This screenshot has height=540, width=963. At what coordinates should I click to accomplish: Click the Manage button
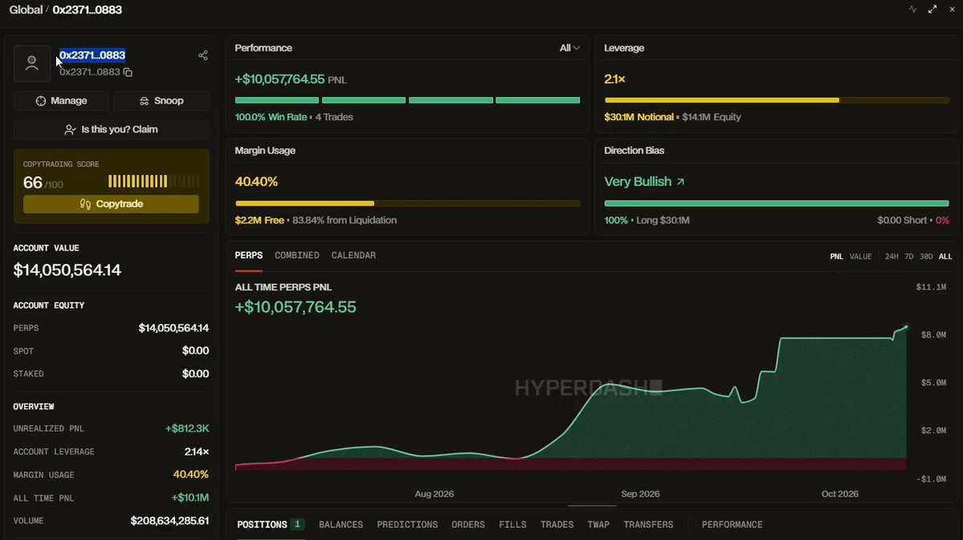(x=61, y=100)
